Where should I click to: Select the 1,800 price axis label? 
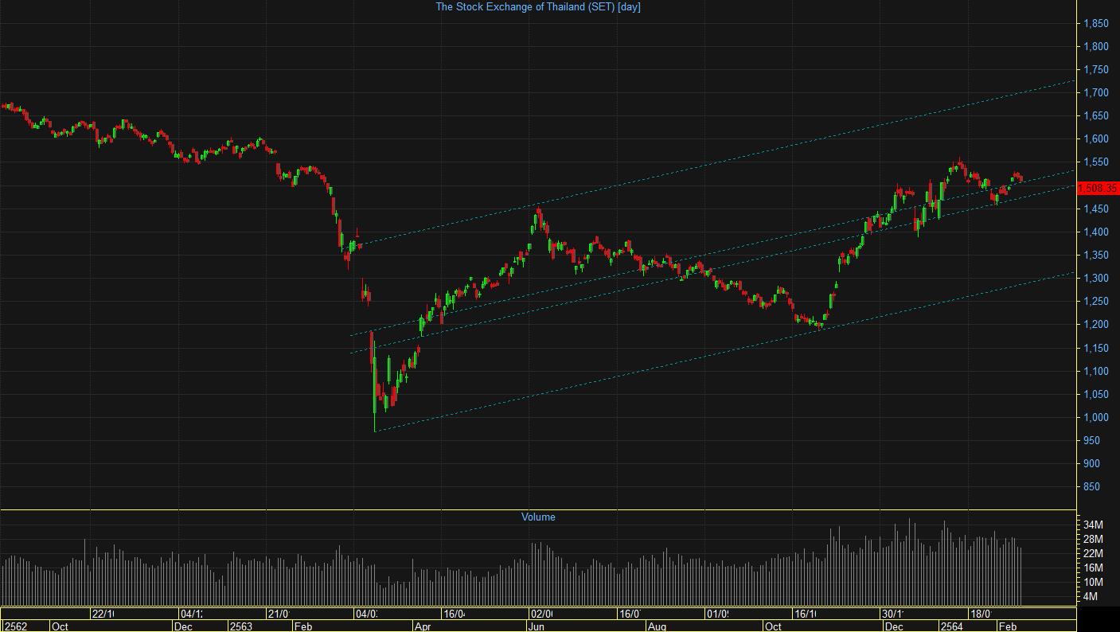point(1096,47)
